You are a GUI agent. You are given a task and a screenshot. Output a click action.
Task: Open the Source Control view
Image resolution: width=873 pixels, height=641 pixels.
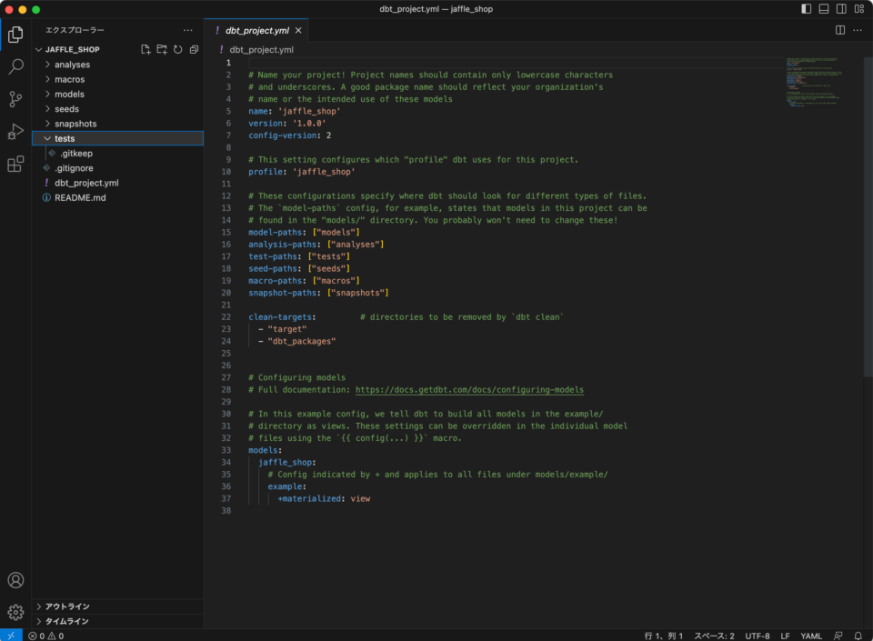point(15,99)
